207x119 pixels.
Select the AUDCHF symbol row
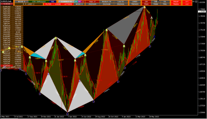point(12,62)
